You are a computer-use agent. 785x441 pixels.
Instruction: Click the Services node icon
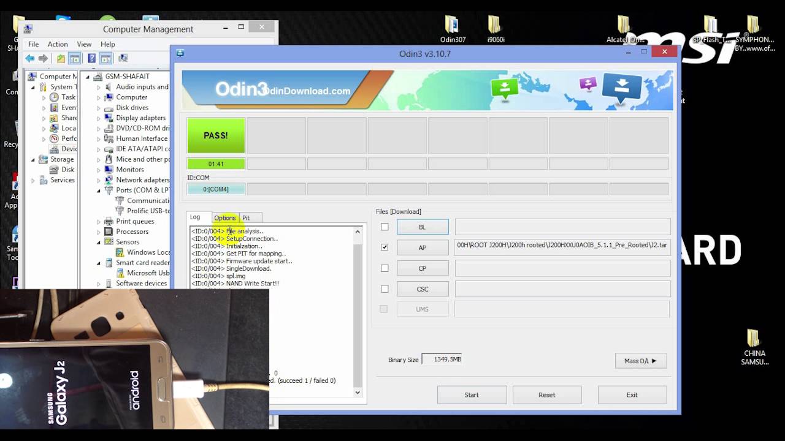[x=43, y=180]
